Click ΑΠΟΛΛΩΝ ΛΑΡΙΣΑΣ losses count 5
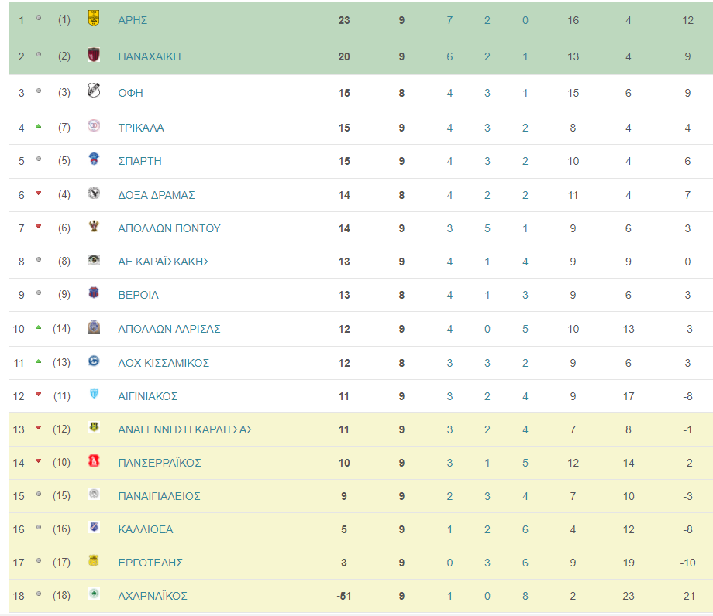The width and height of the screenshot is (713, 616). pyautogui.click(x=525, y=329)
